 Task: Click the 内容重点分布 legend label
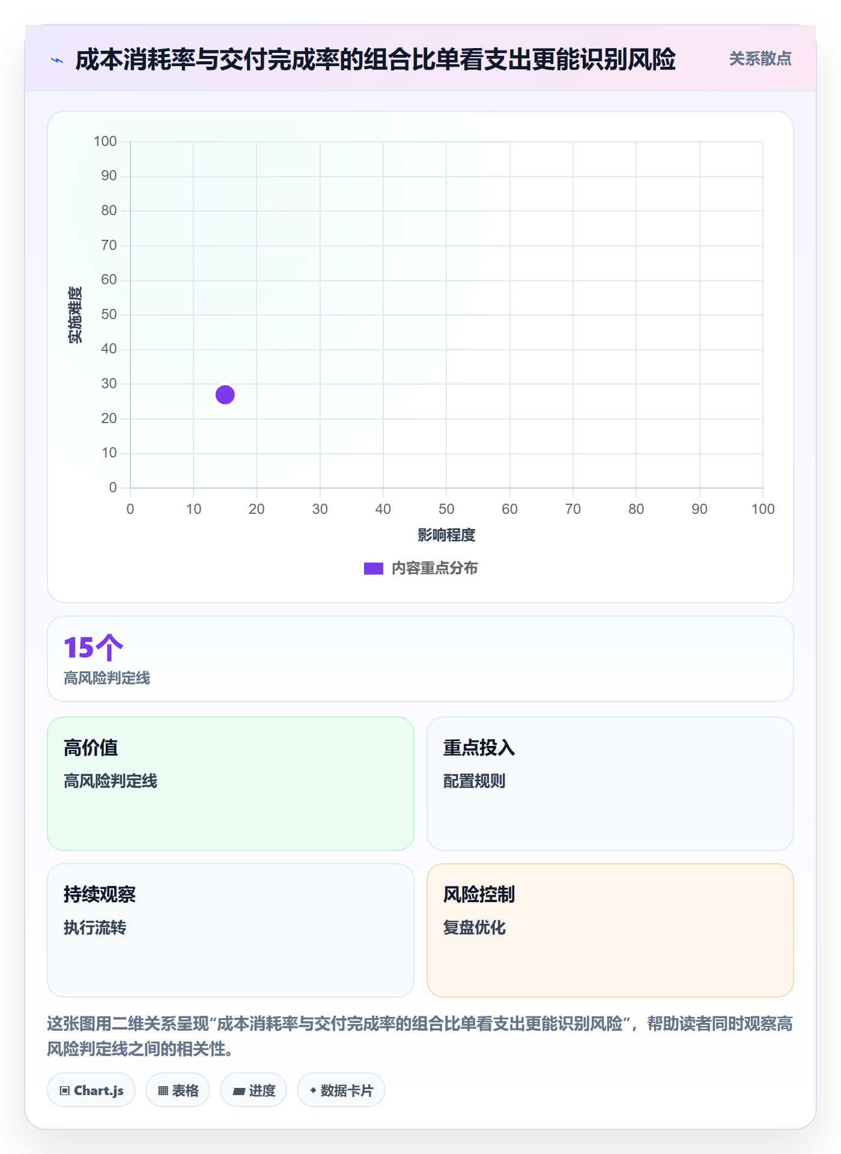(434, 569)
